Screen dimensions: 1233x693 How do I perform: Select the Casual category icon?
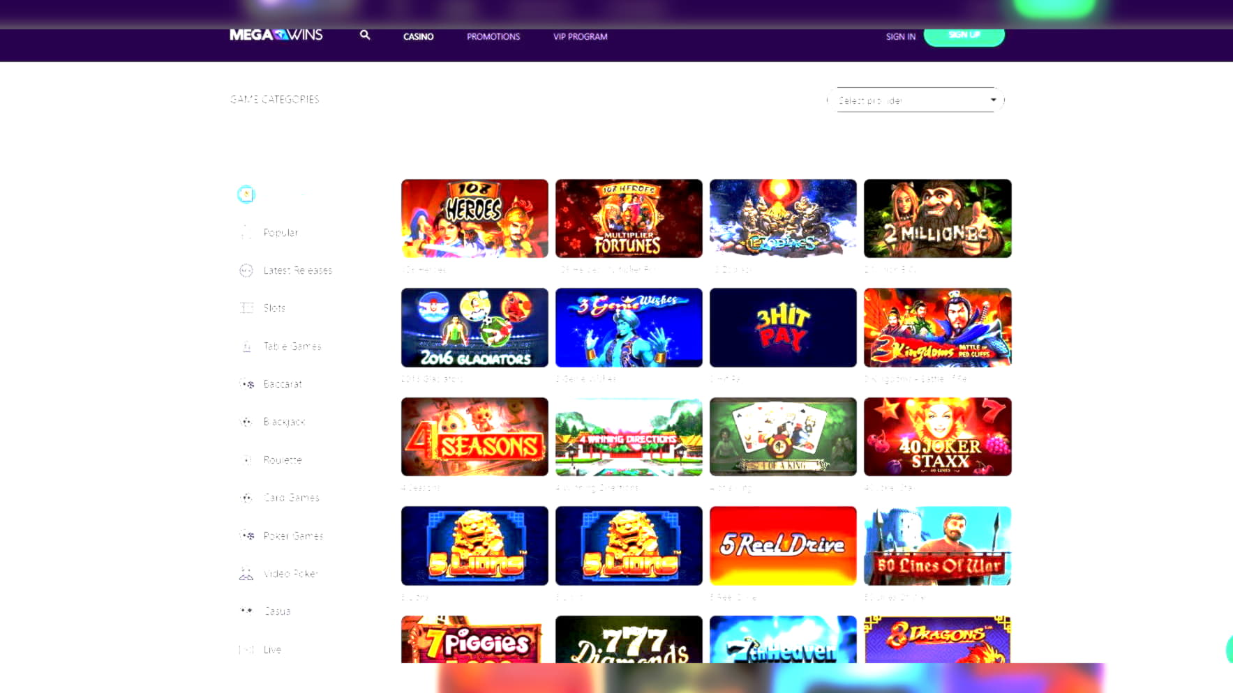[x=246, y=611]
